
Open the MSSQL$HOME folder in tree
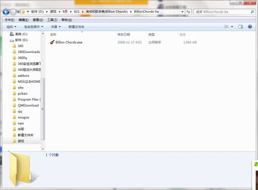[29, 82]
